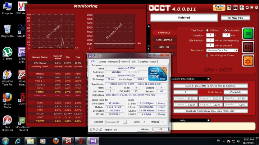Open the GPU-Z shortcut on desktop
The width and height of the screenshot is (259, 145).
click(22, 123)
